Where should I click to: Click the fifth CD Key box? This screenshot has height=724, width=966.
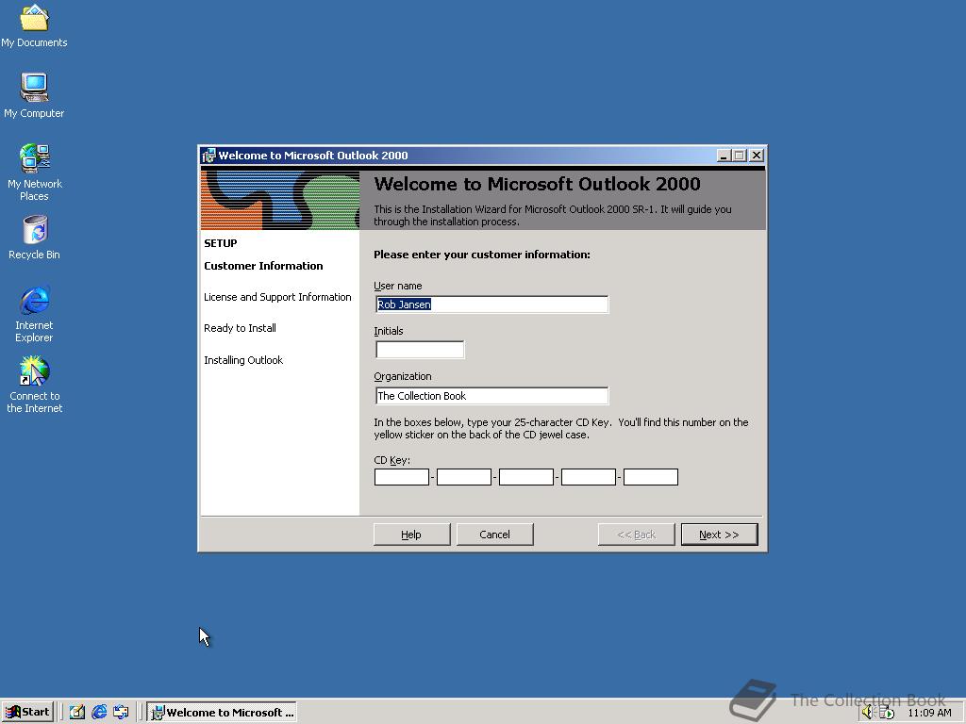coord(651,477)
